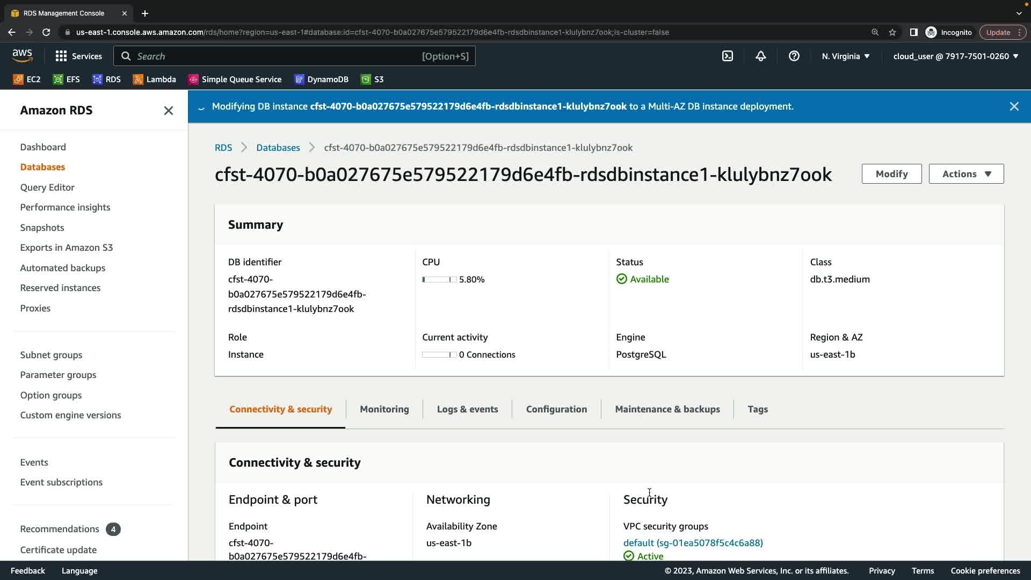Dismiss the blue Multi-AZ notification banner
This screenshot has height=580, width=1031.
[x=1014, y=106]
